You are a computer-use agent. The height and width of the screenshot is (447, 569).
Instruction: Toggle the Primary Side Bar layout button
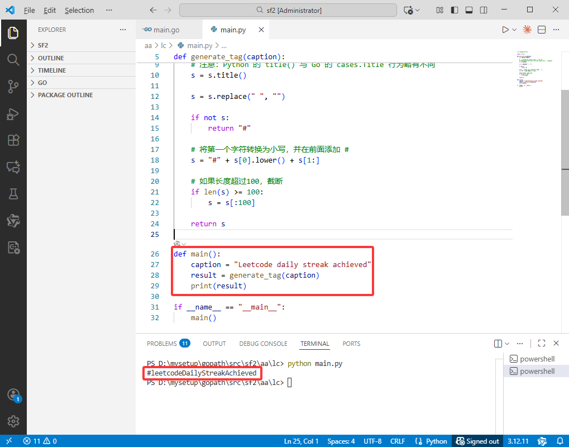click(455, 10)
